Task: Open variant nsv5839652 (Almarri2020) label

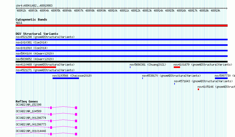Action: pyautogui.click(x=35, y=59)
